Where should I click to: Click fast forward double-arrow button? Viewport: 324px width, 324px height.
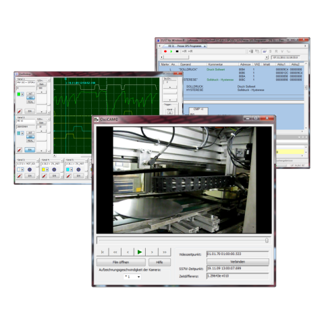pyautogui.click(x=165, y=252)
